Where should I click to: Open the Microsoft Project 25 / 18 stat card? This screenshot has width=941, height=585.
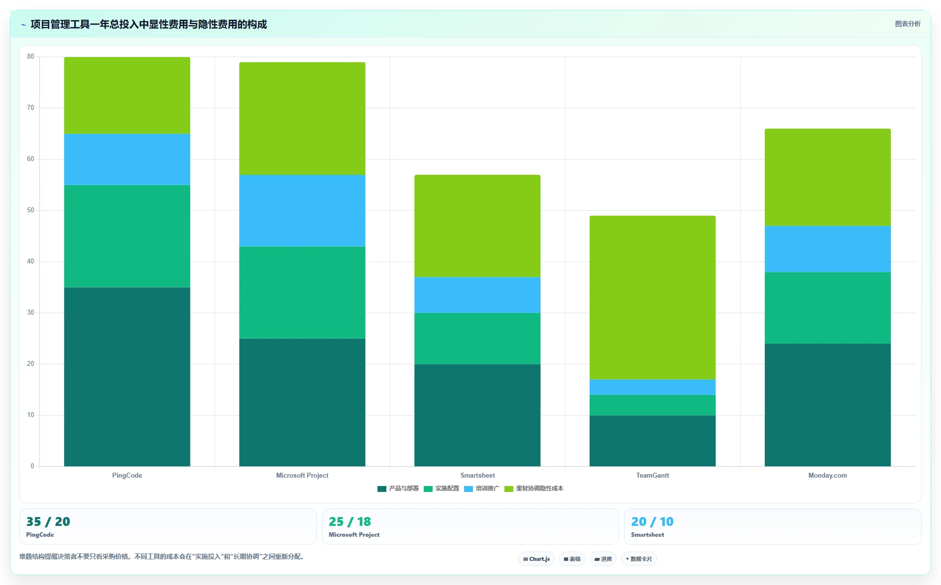(470, 526)
